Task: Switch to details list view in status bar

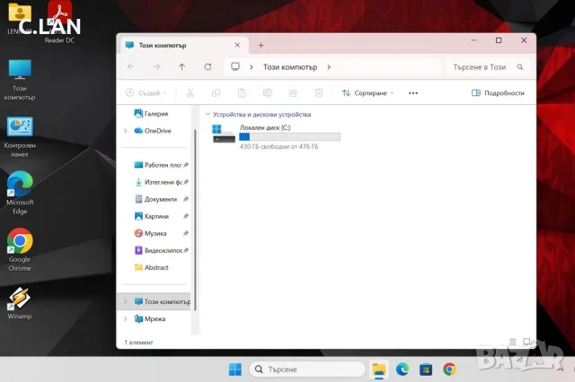Action: 513,342
